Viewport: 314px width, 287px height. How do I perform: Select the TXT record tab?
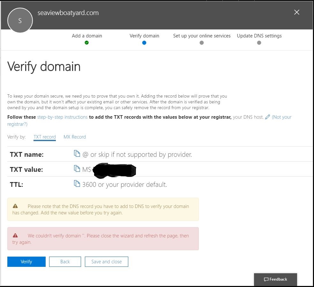coord(45,137)
